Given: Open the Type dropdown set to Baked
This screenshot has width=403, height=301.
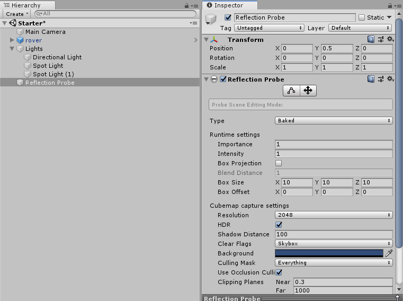Looking at the screenshot, I should pyautogui.click(x=334, y=121).
